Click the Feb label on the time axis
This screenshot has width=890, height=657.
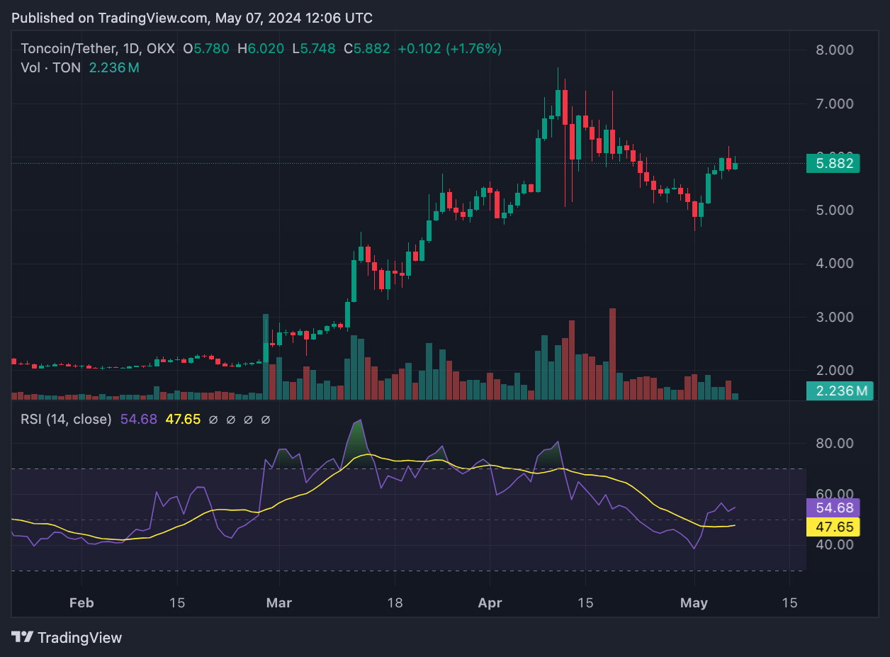(x=81, y=603)
